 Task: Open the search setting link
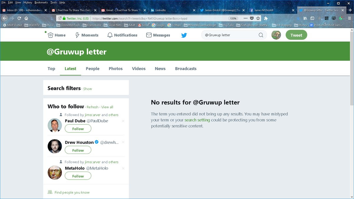(197, 120)
